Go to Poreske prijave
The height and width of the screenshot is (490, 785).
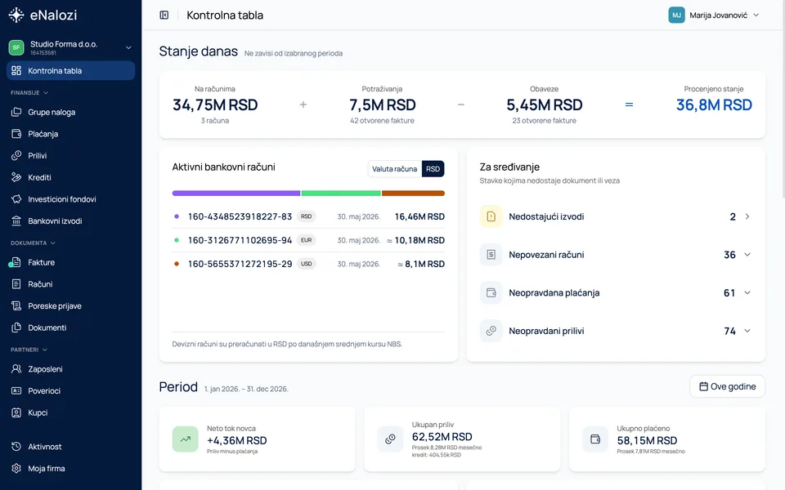[x=70, y=305]
